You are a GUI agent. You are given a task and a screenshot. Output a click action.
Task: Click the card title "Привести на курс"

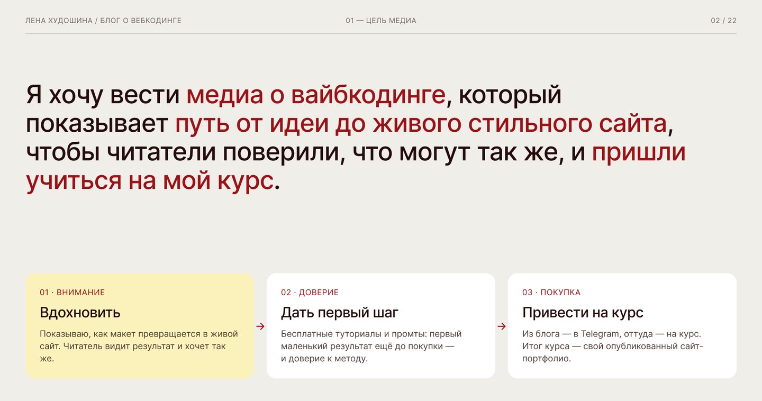(x=583, y=313)
